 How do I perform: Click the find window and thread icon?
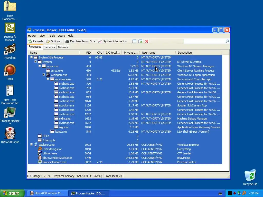point(140,41)
